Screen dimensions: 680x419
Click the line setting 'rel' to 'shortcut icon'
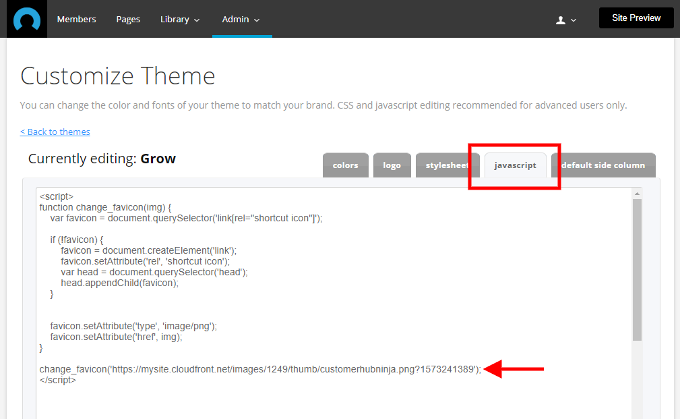pos(146,261)
